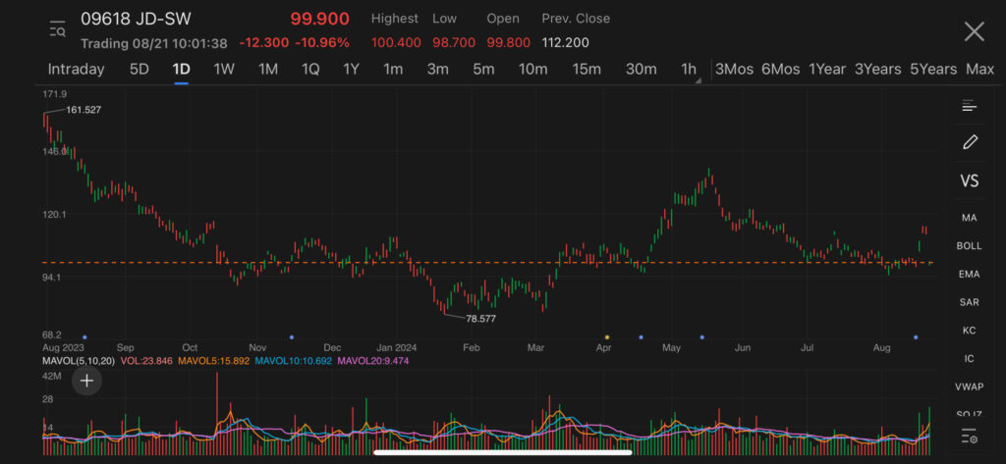Screen dimensions: 1006x464
Task: Tap the MAVOL5:15.892 value
Action: (213, 361)
